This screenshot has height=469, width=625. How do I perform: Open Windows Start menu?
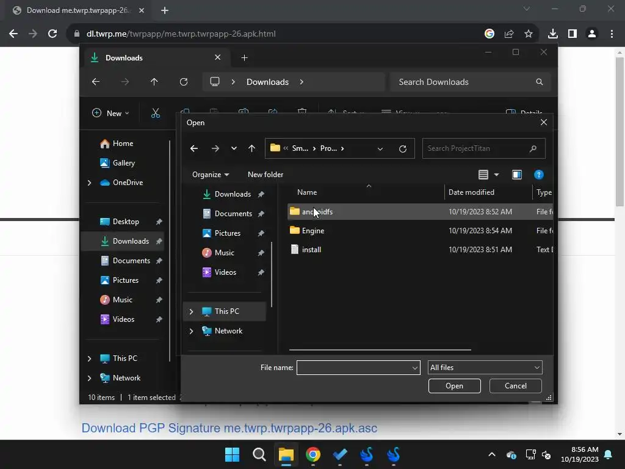pyautogui.click(x=233, y=454)
